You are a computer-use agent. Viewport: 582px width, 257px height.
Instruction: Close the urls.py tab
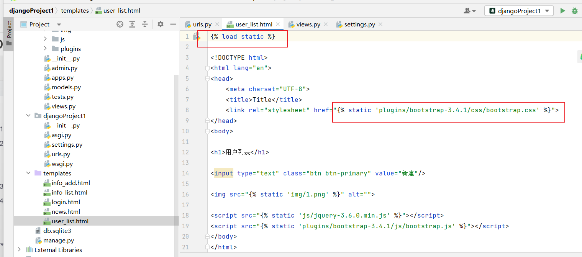(217, 24)
